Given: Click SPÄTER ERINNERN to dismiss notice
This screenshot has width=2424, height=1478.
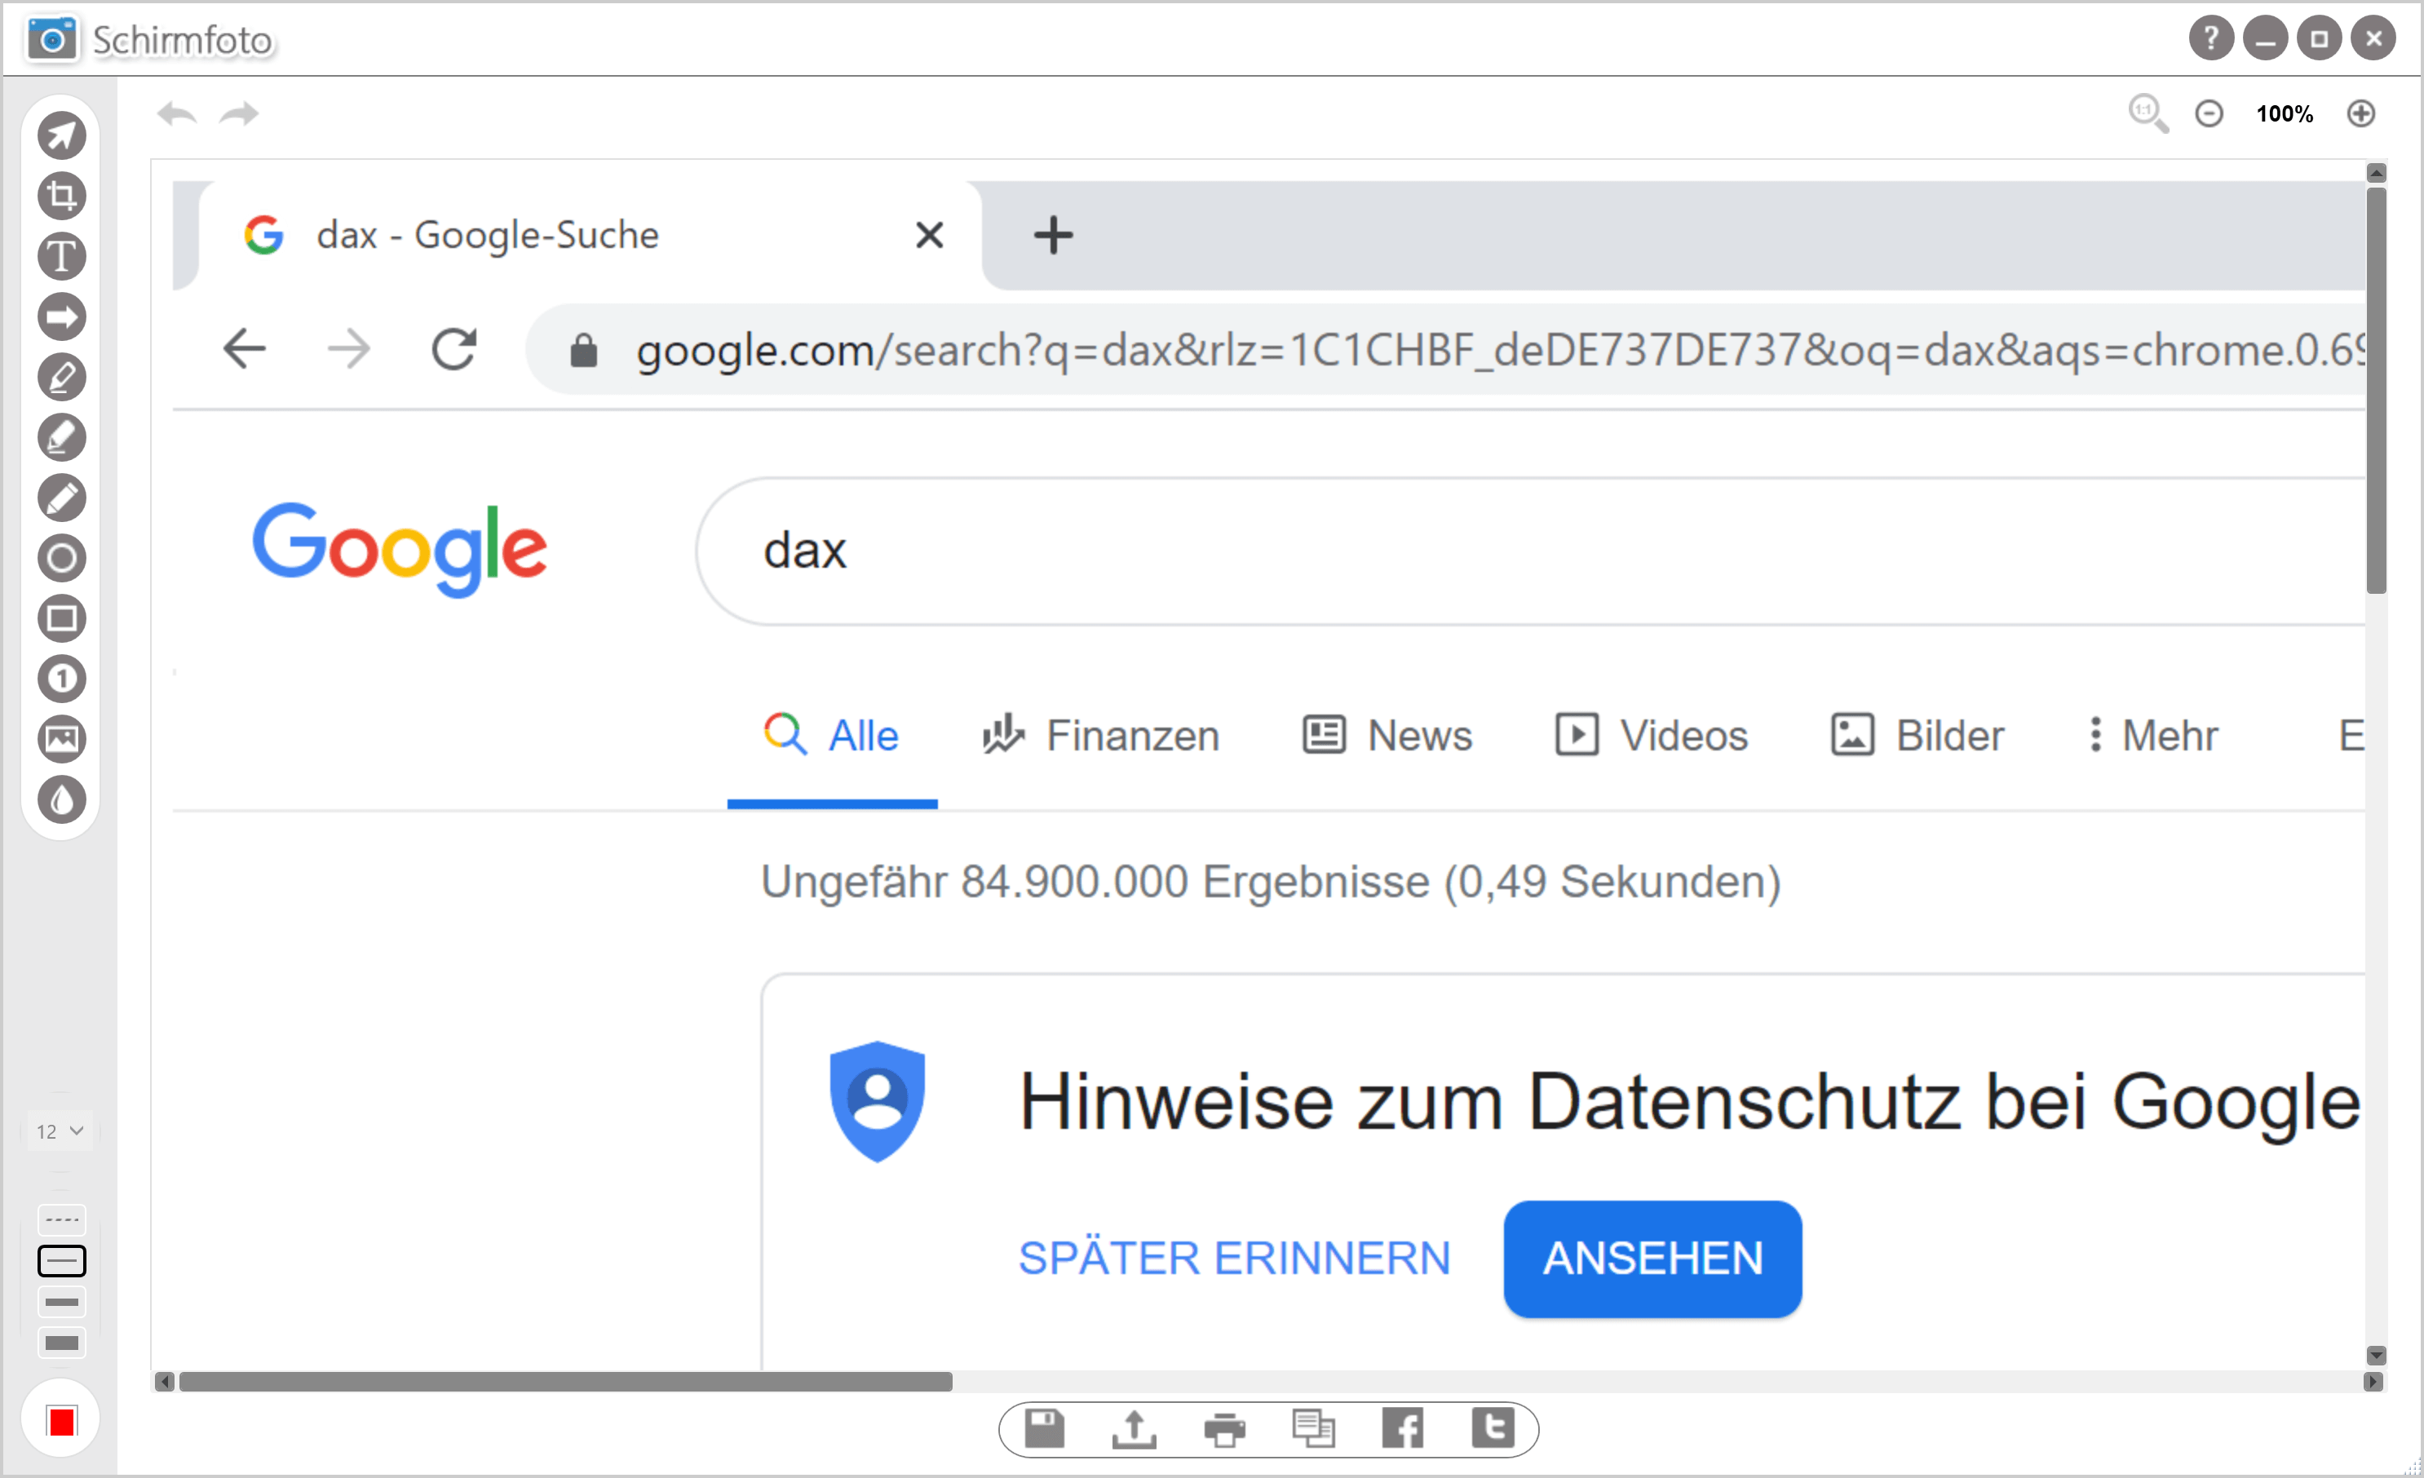Looking at the screenshot, I should 1236,1256.
